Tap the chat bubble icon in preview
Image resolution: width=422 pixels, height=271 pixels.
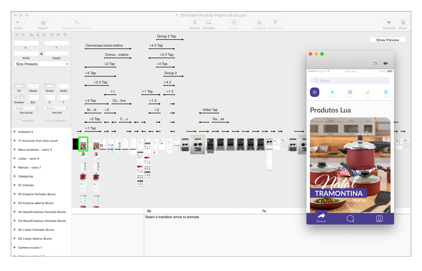tap(350, 219)
